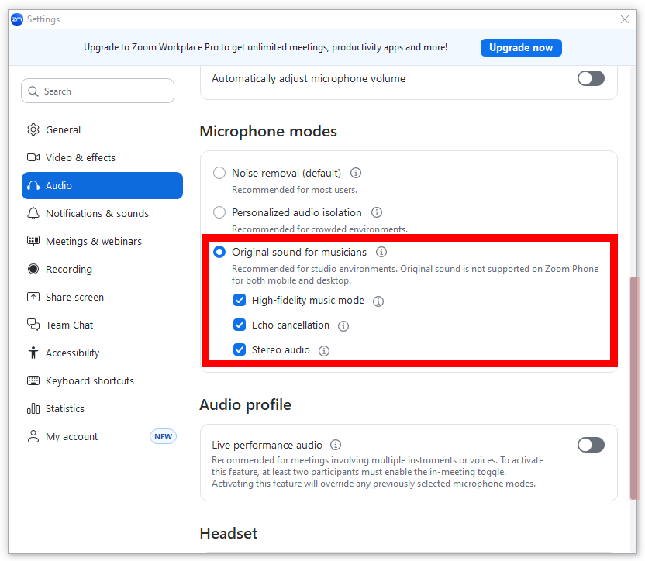Click the Statistics bar chart icon
This screenshot has height=561, width=645.
[33, 408]
